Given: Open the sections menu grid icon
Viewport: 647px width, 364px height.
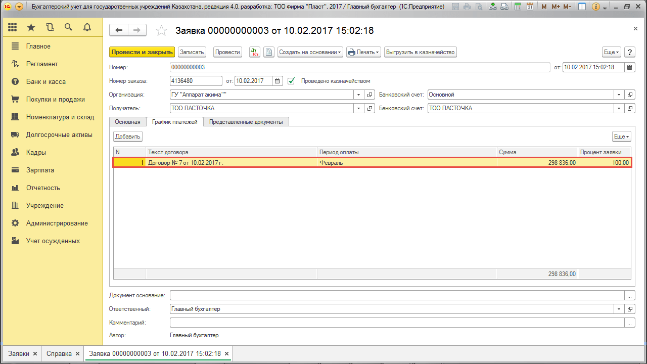Looking at the screenshot, I should [13, 27].
